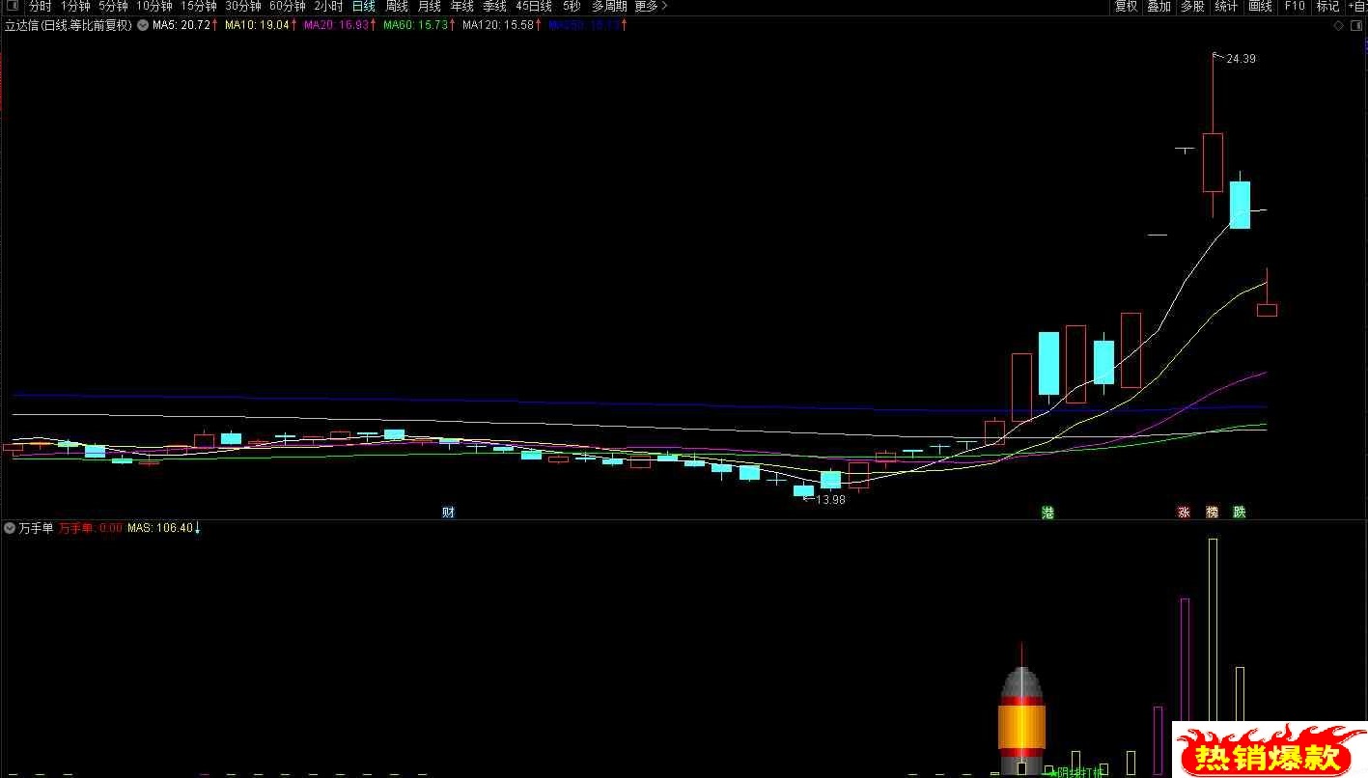
Task: Click the MA5: 20.72 label
Action: 184,25
